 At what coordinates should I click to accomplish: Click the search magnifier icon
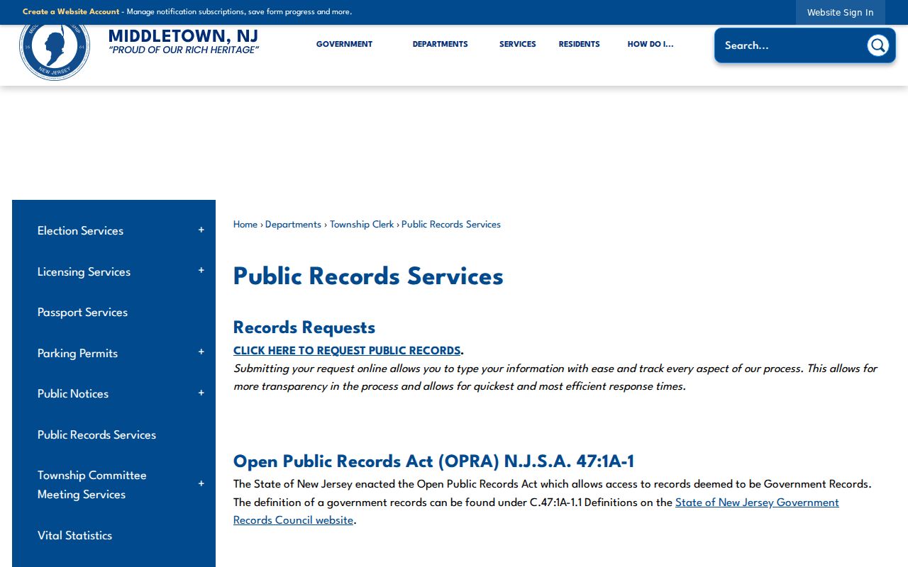tap(878, 45)
